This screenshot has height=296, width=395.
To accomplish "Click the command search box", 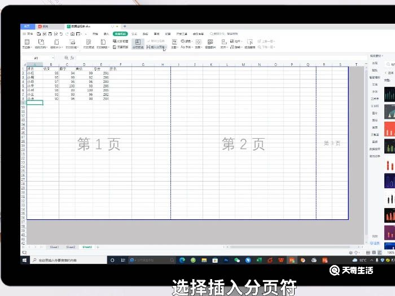I will 224,34.
